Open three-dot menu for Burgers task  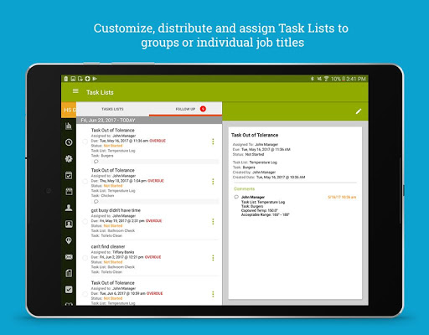(x=213, y=142)
